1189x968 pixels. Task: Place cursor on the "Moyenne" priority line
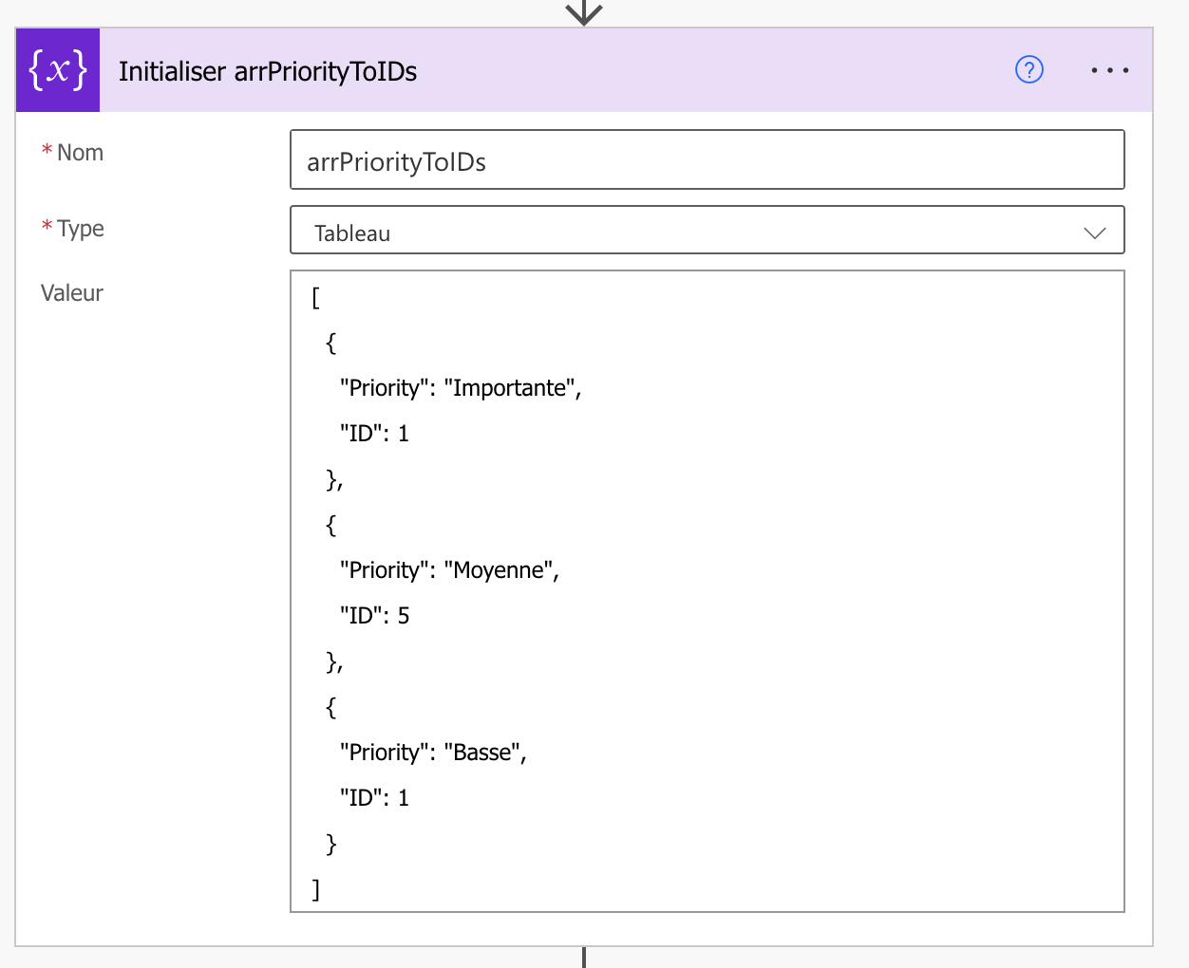point(449,570)
